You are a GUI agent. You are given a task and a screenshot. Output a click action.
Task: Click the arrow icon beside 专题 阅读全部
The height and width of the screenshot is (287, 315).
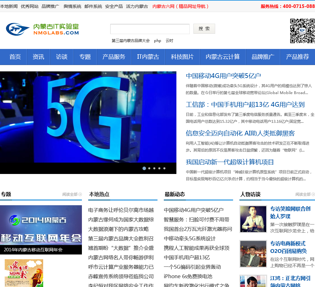click(80, 194)
